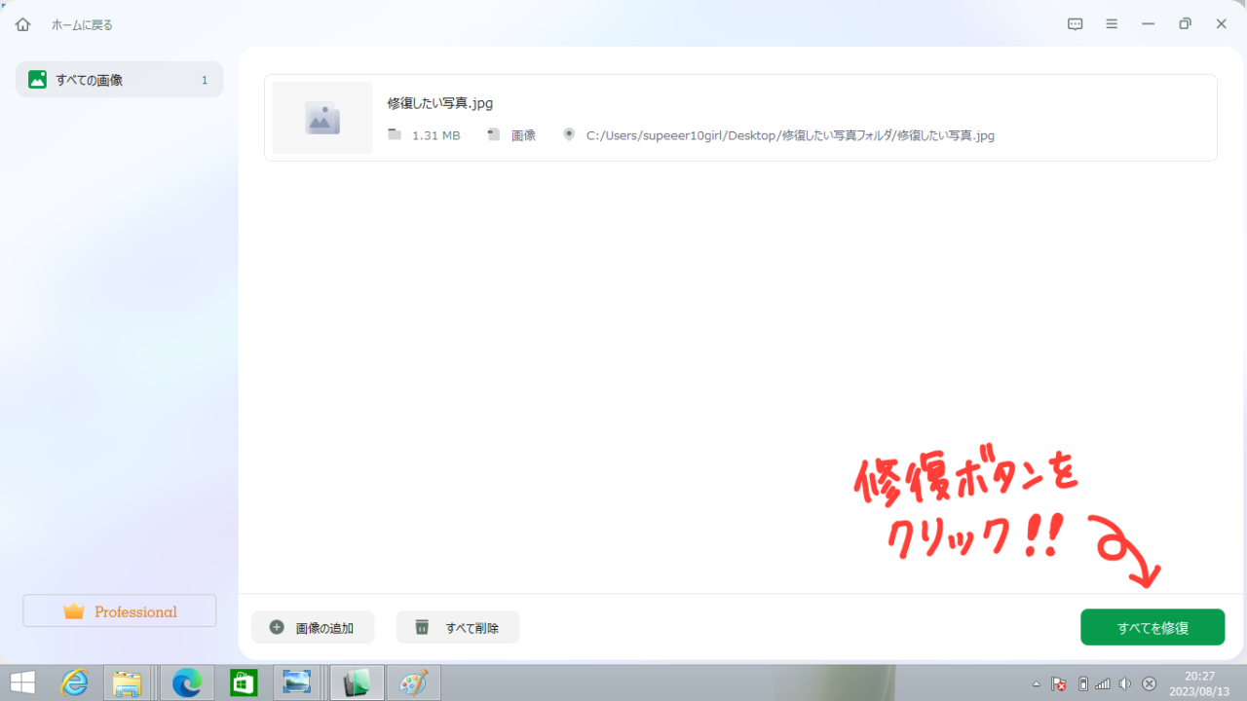
Task: Click the Home icon in the top-left corner
Action: 21,23
